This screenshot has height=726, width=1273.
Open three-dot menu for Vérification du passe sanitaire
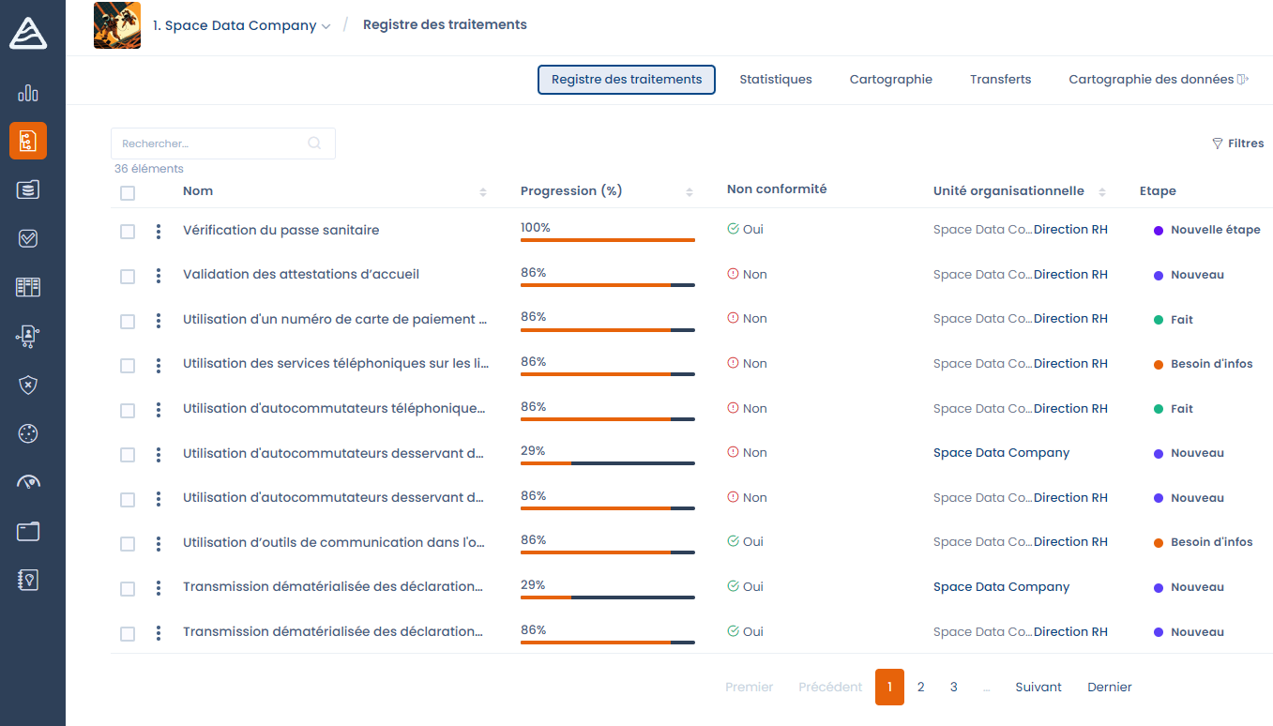coord(159,232)
